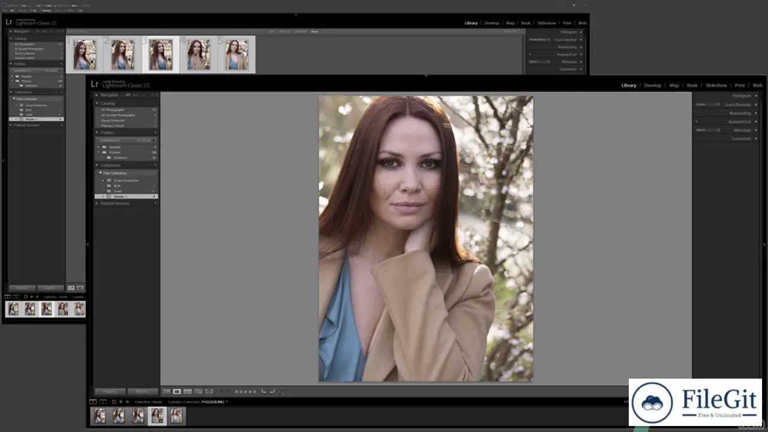Select Shoots collection in front window

click(127, 196)
